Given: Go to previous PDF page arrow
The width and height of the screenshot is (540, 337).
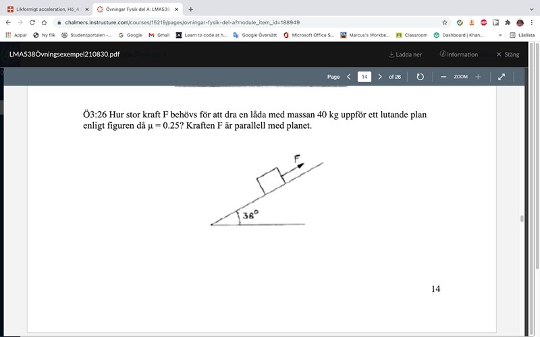Looking at the screenshot, I should pos(348,77).
